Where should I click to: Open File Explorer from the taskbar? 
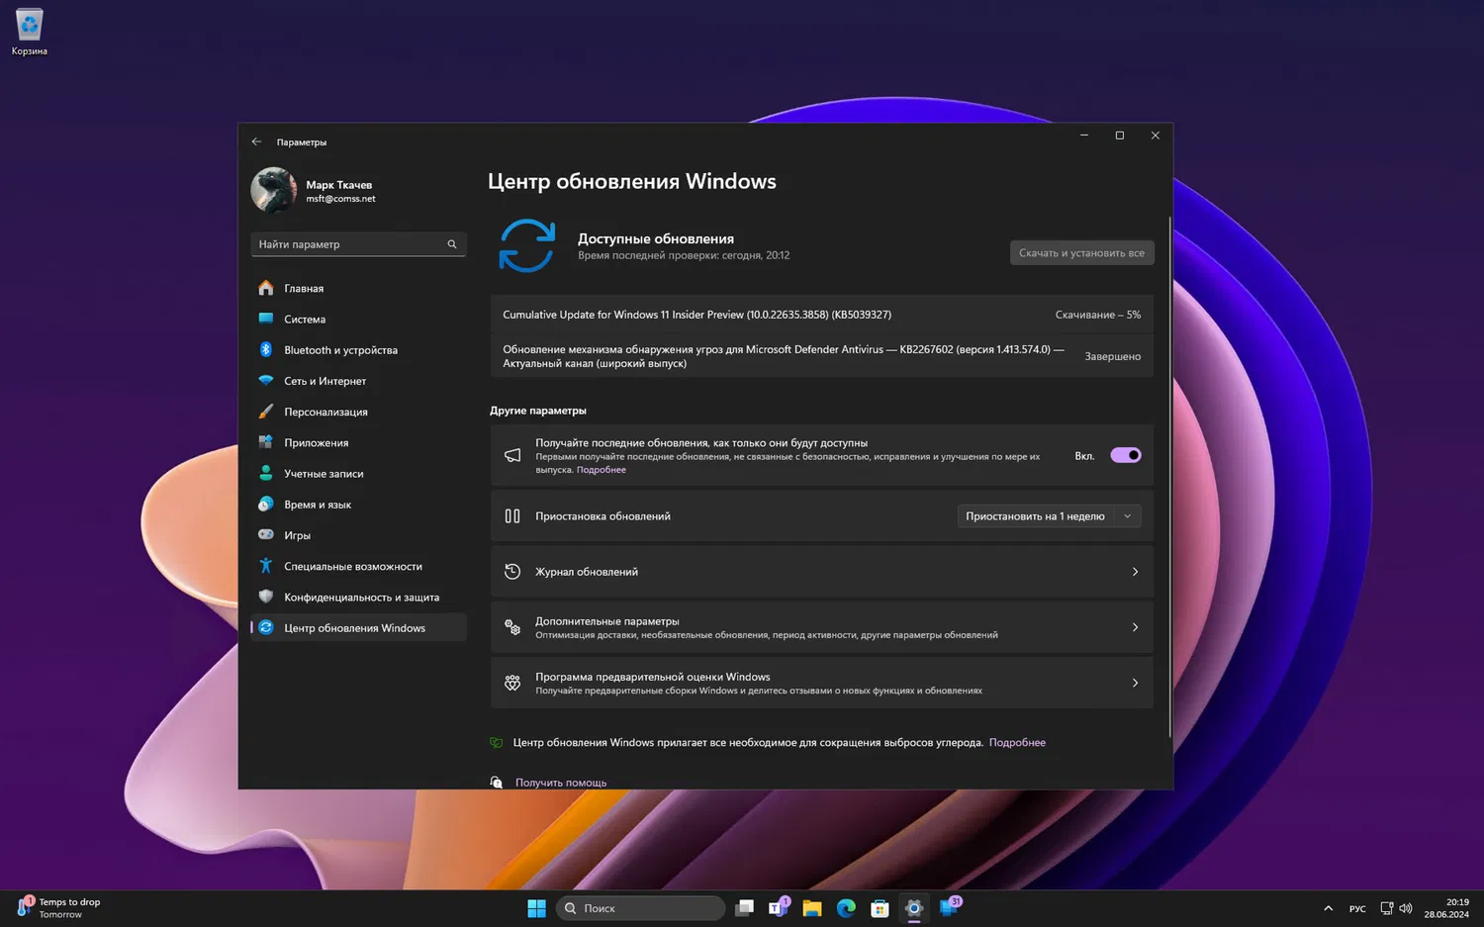tap(812, 908)
